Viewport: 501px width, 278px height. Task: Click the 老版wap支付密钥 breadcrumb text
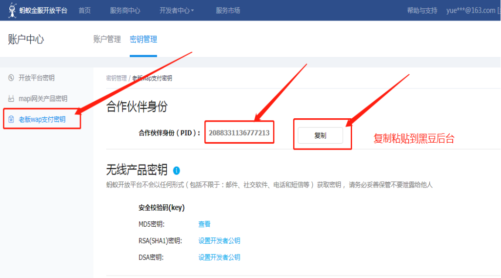[152, 78]
